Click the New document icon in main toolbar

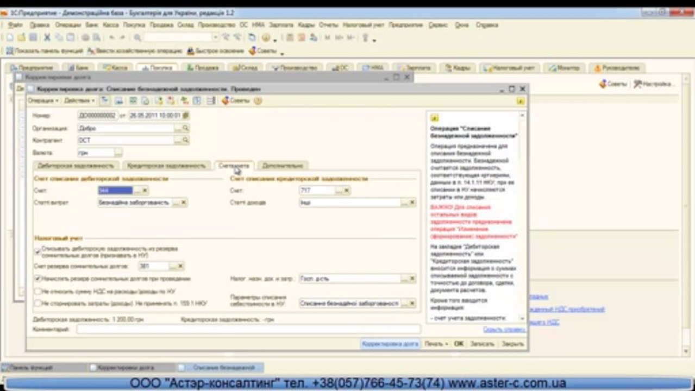click(x=10, y=37)
